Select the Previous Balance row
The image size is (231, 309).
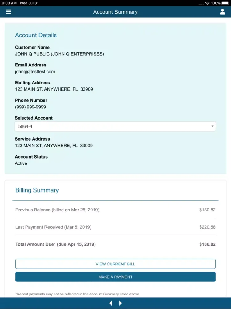[x=115, y=210]
